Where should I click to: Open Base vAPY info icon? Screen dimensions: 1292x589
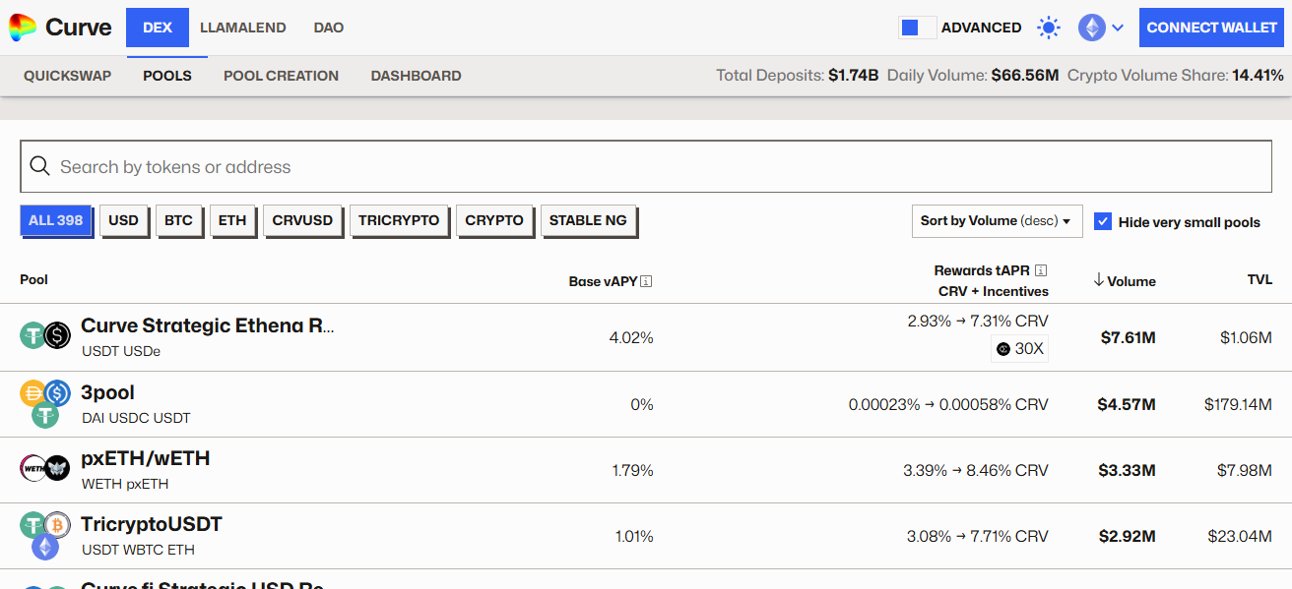[x=646, y=281]
